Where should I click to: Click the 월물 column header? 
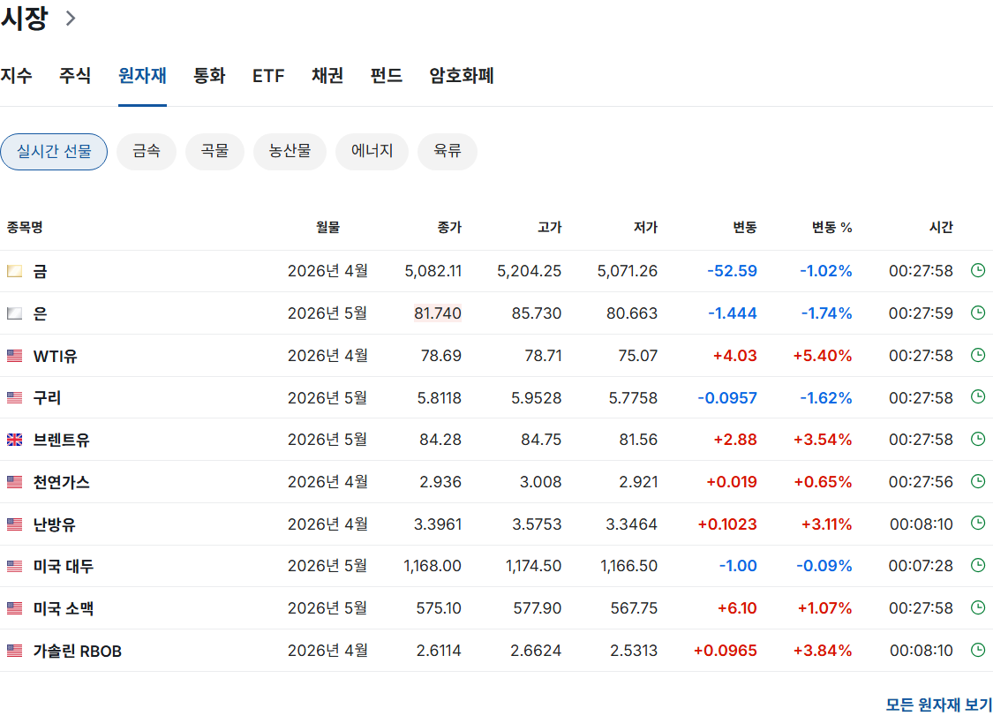coord(328,227)
